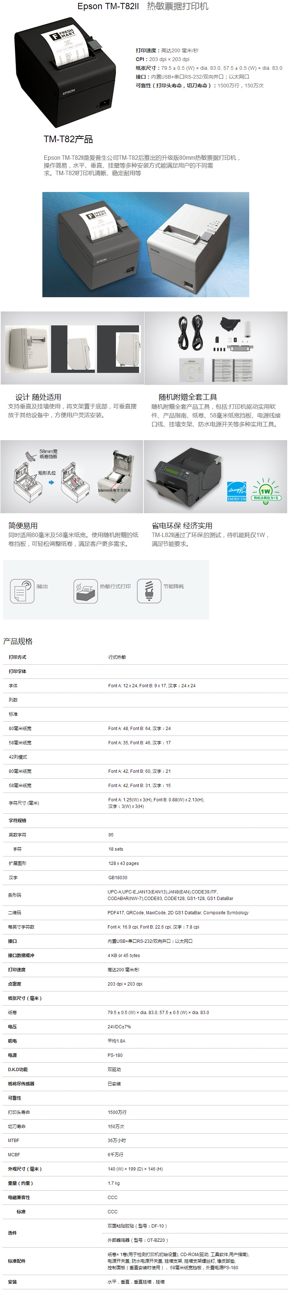Click the top '纸张尺寸' summary line
Image resolution: width=289 pixels, height=1293 pixels.
click(x=209, y=68)
